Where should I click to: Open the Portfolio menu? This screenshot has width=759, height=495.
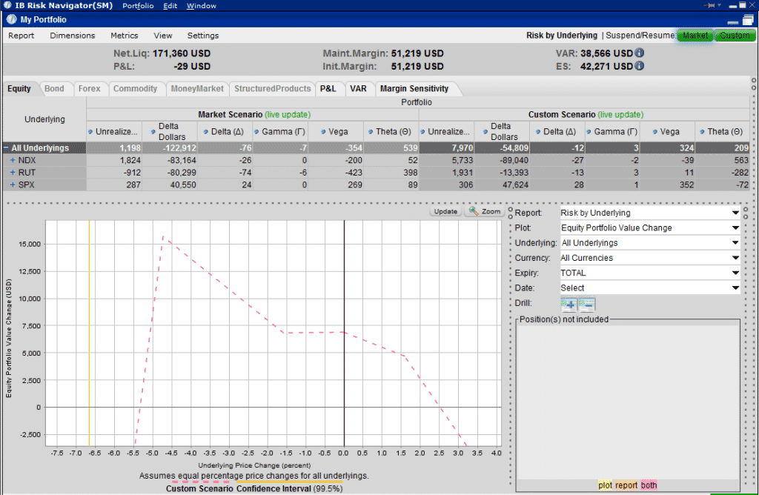(x=138, y=6)
